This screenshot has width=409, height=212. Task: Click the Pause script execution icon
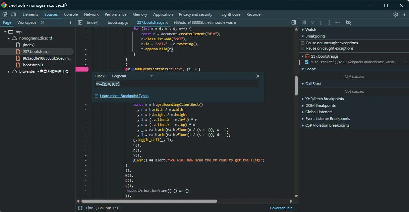pos(304,22)
